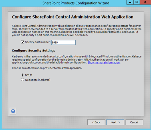Click the Configure Security Settings heading
Viewport: 151px width, 130px height.
(x=33, y=50)
